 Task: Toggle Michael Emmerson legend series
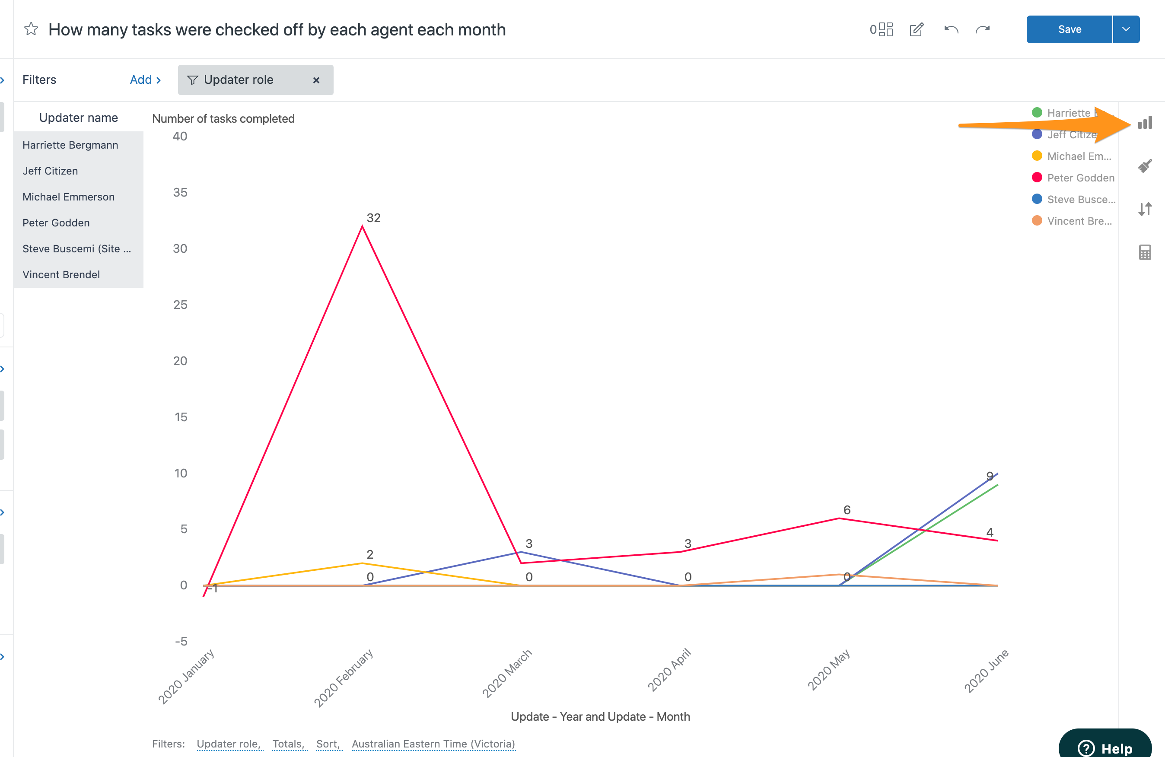[x=1072, y=156]
